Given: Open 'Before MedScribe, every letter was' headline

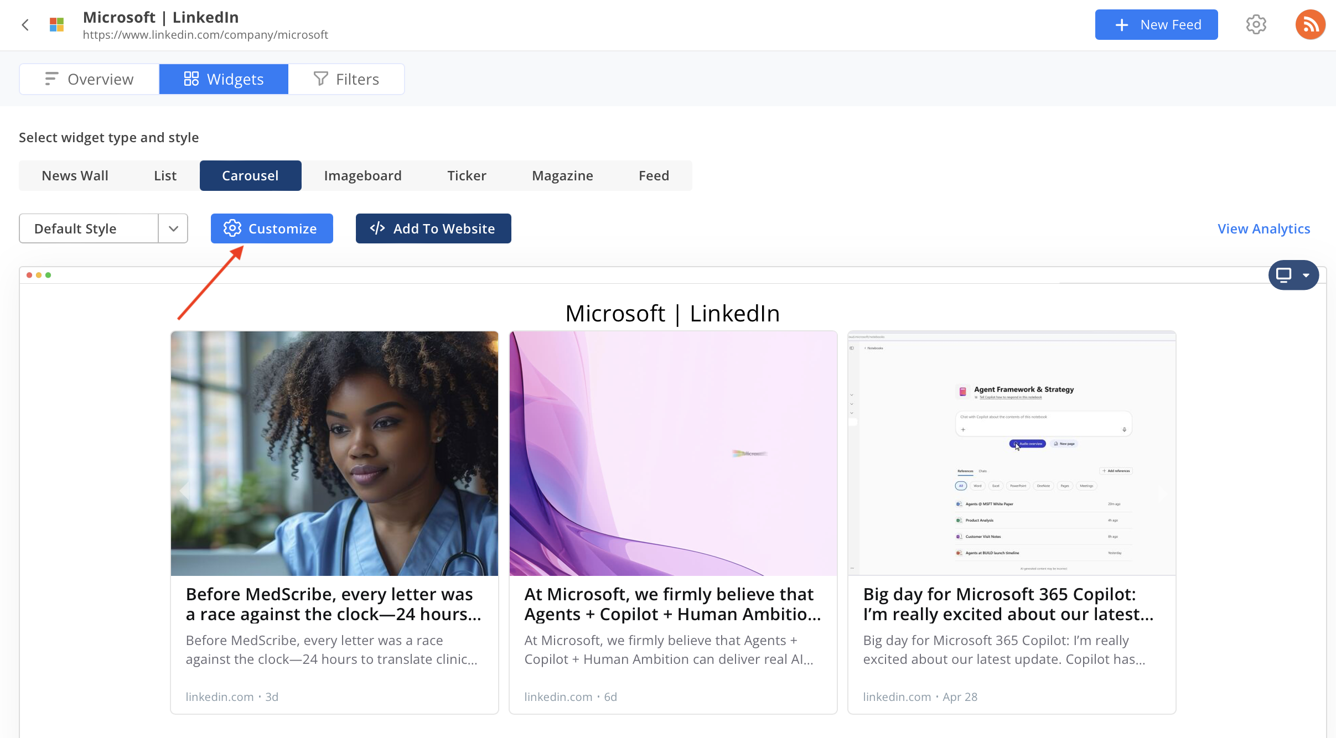Looking at the screenshot, I should click(x=334, y=604).
